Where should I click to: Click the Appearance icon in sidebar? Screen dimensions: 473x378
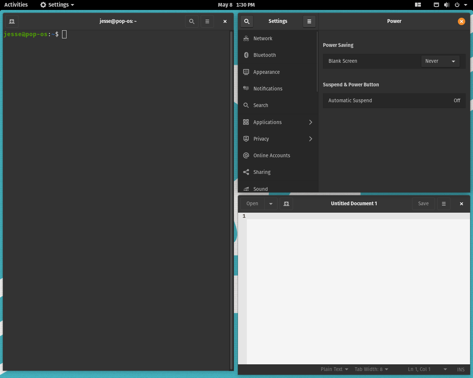point(246,72)
